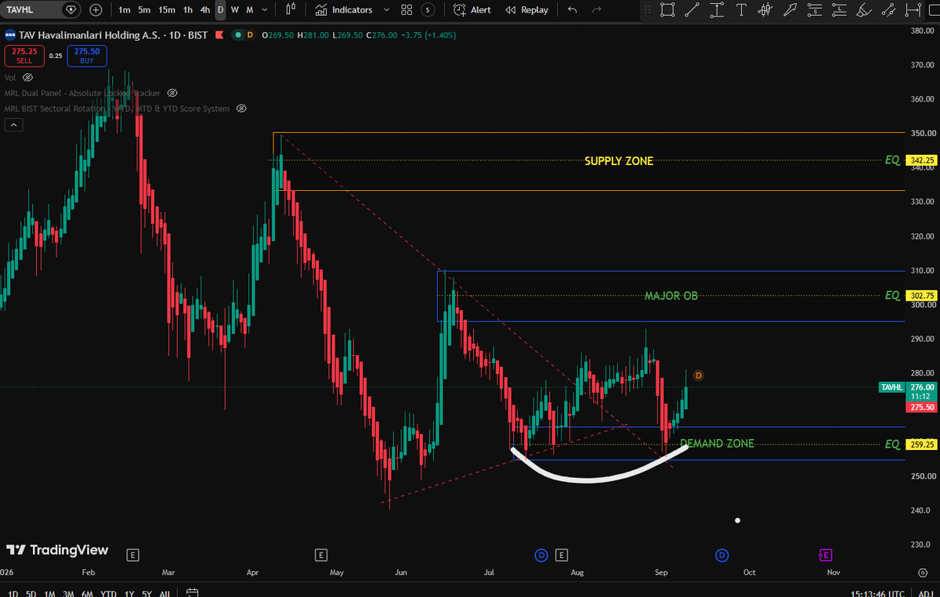
Task: Select the diagonal two-node line tool
Action: (x=888, y=10)
